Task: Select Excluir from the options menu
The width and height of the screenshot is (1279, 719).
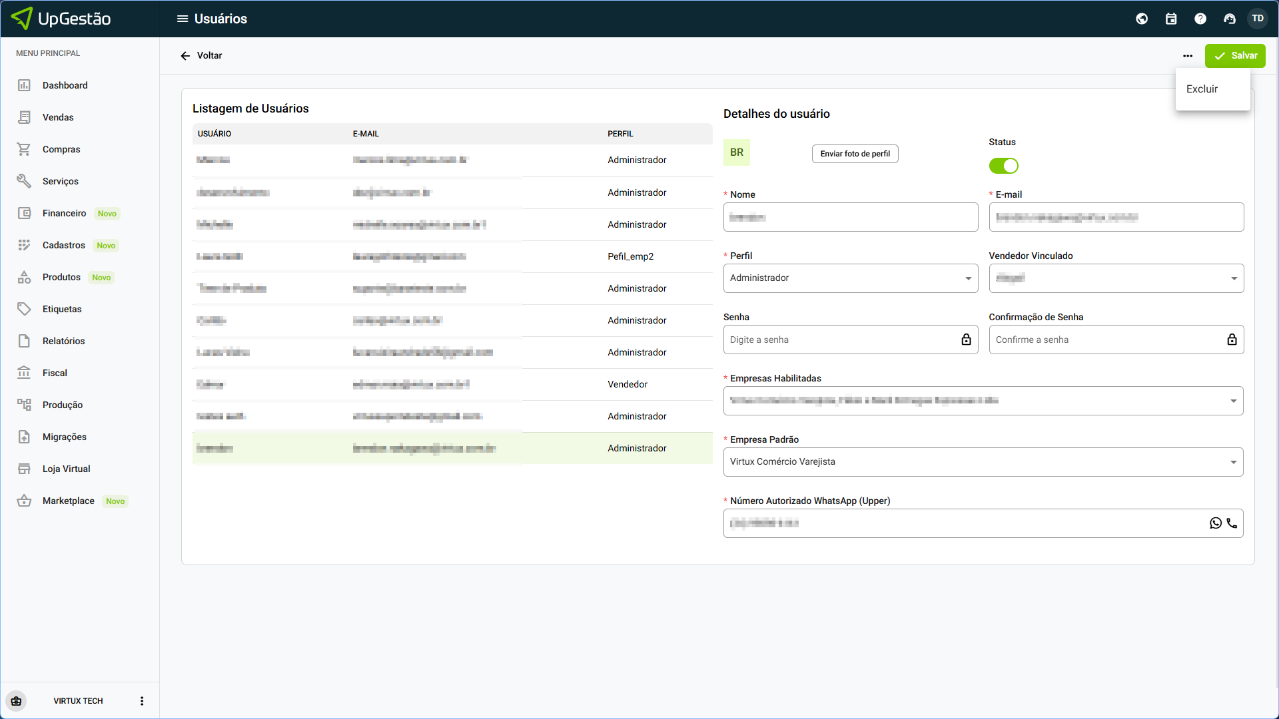Action: point(1202,89)
